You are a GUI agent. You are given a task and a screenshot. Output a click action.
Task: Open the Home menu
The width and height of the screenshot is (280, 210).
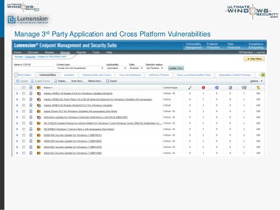click(x=18, y=52)
